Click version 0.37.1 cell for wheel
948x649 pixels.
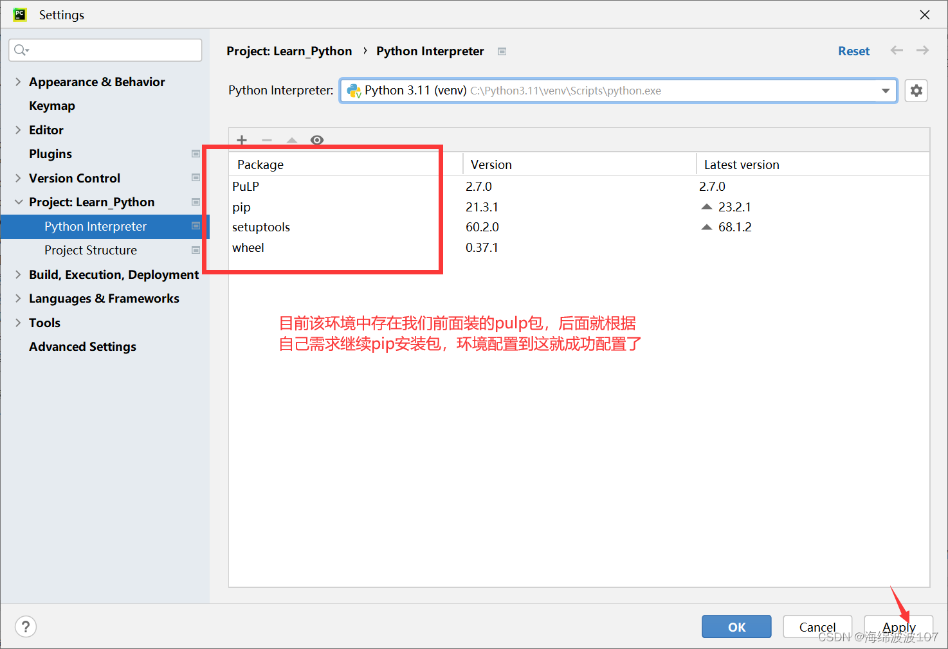(482, 247)
